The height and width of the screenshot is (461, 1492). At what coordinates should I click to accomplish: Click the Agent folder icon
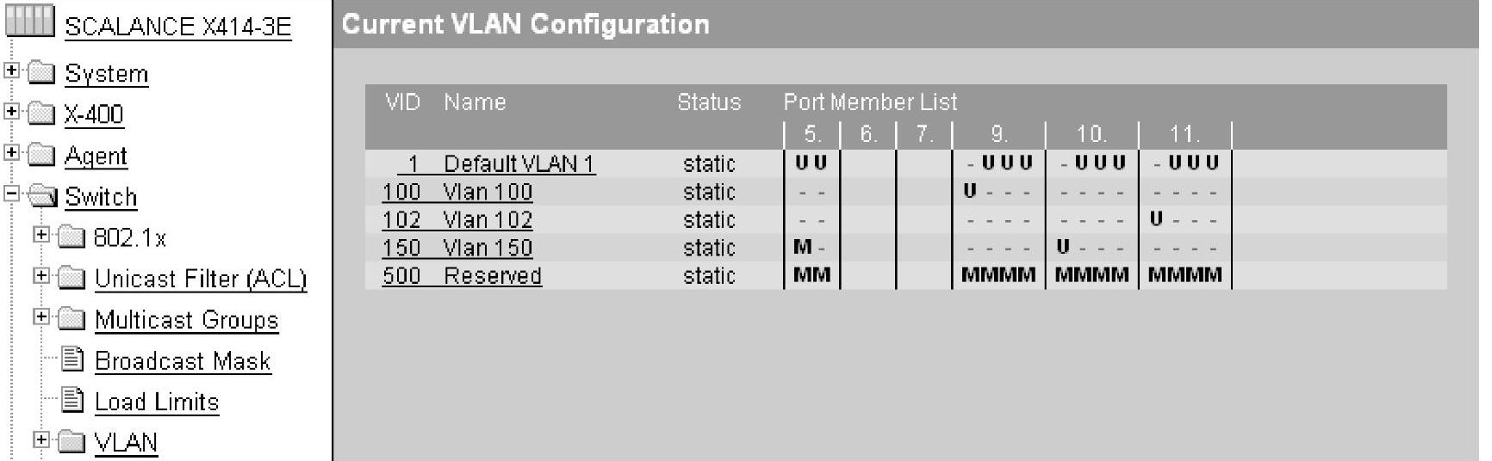[42, 155]
